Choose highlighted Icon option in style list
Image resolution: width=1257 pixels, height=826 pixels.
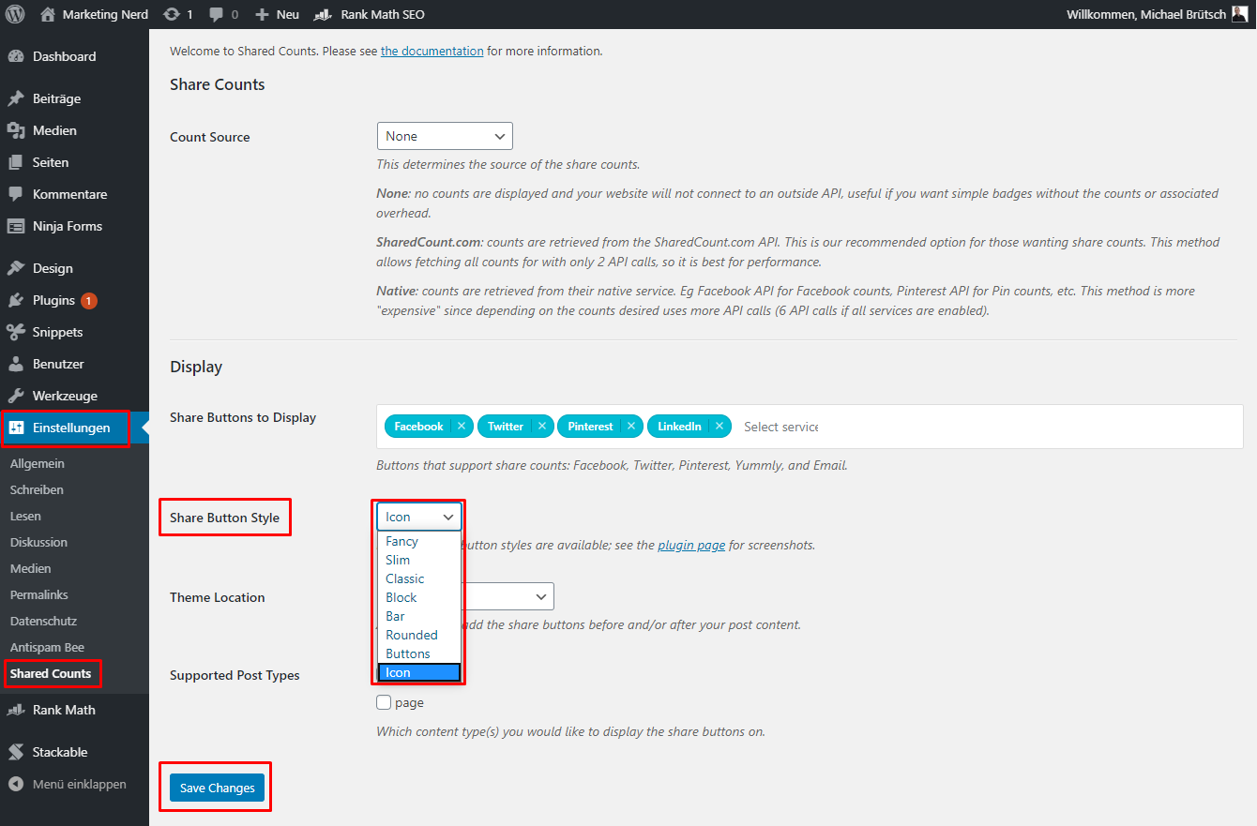click(x=419, y=672)
